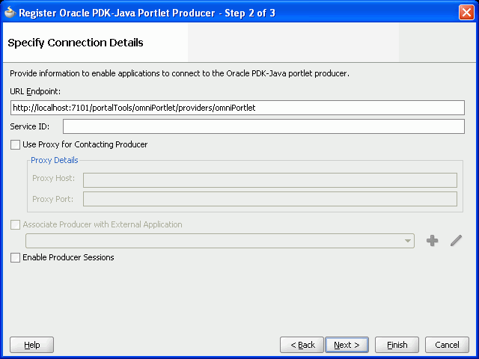Check Associate Producer with External Application
The image size is (479, 359).
coord(15,224)
